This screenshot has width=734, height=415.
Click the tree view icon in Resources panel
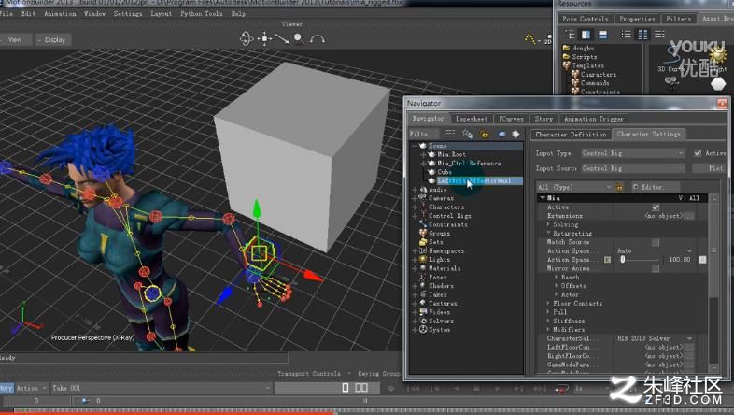click(x=570, y=35)
